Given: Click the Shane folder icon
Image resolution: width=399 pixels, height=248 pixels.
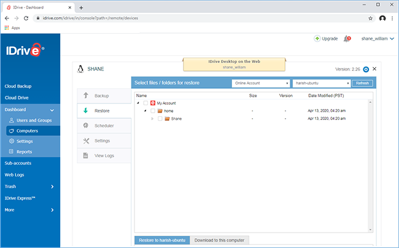Looking at the screenshot, I should coord(167,119).
